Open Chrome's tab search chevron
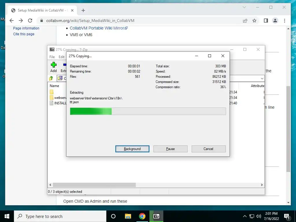296x222 pixels. [244, 7]
